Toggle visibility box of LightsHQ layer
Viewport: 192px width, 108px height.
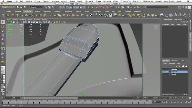[164, 69]
